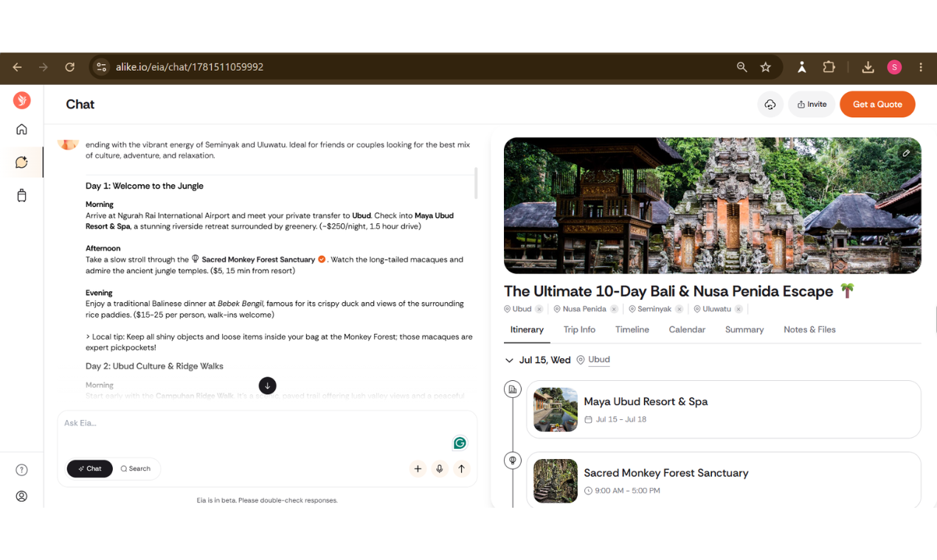
Task: Send message with the up arrow
Action: pyautogui.click(x=462, y=469)
